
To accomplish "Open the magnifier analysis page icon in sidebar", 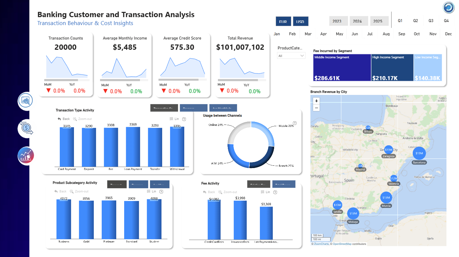I will (26, 100).
